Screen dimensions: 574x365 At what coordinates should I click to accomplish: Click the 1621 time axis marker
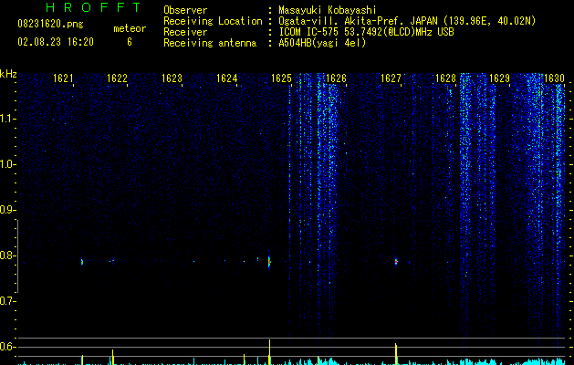tap(63, 78)
